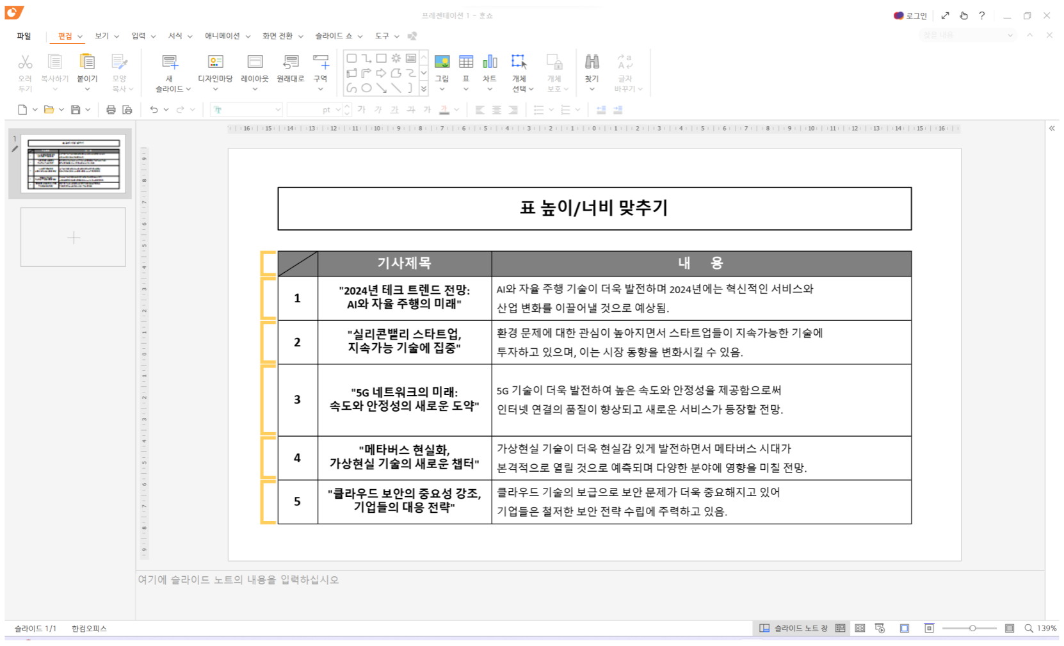The width and height of the screenshot is (1064, 646).
Task: Start slide show from the status bar icon
Action: click(879, 628)
